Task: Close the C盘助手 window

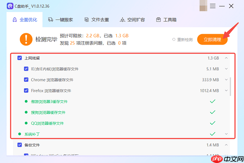Action: click(231, 6)
